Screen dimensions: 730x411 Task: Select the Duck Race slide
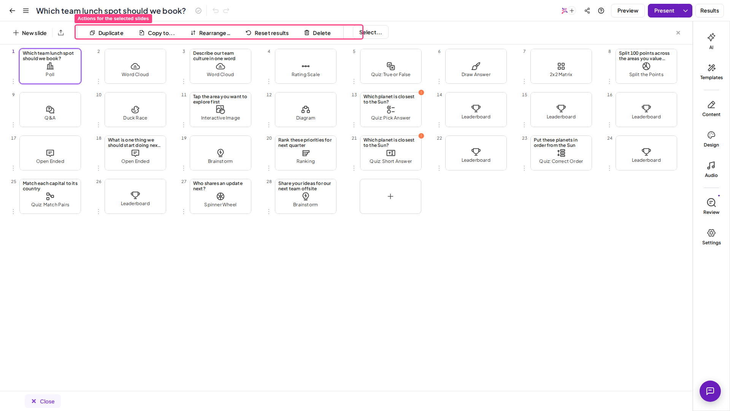pos(135,110)
